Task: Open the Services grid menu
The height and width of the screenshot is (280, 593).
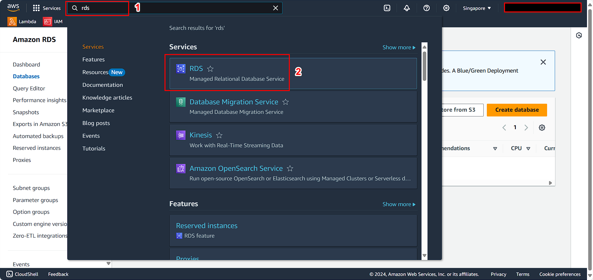Action: click(x=47, y=8)
